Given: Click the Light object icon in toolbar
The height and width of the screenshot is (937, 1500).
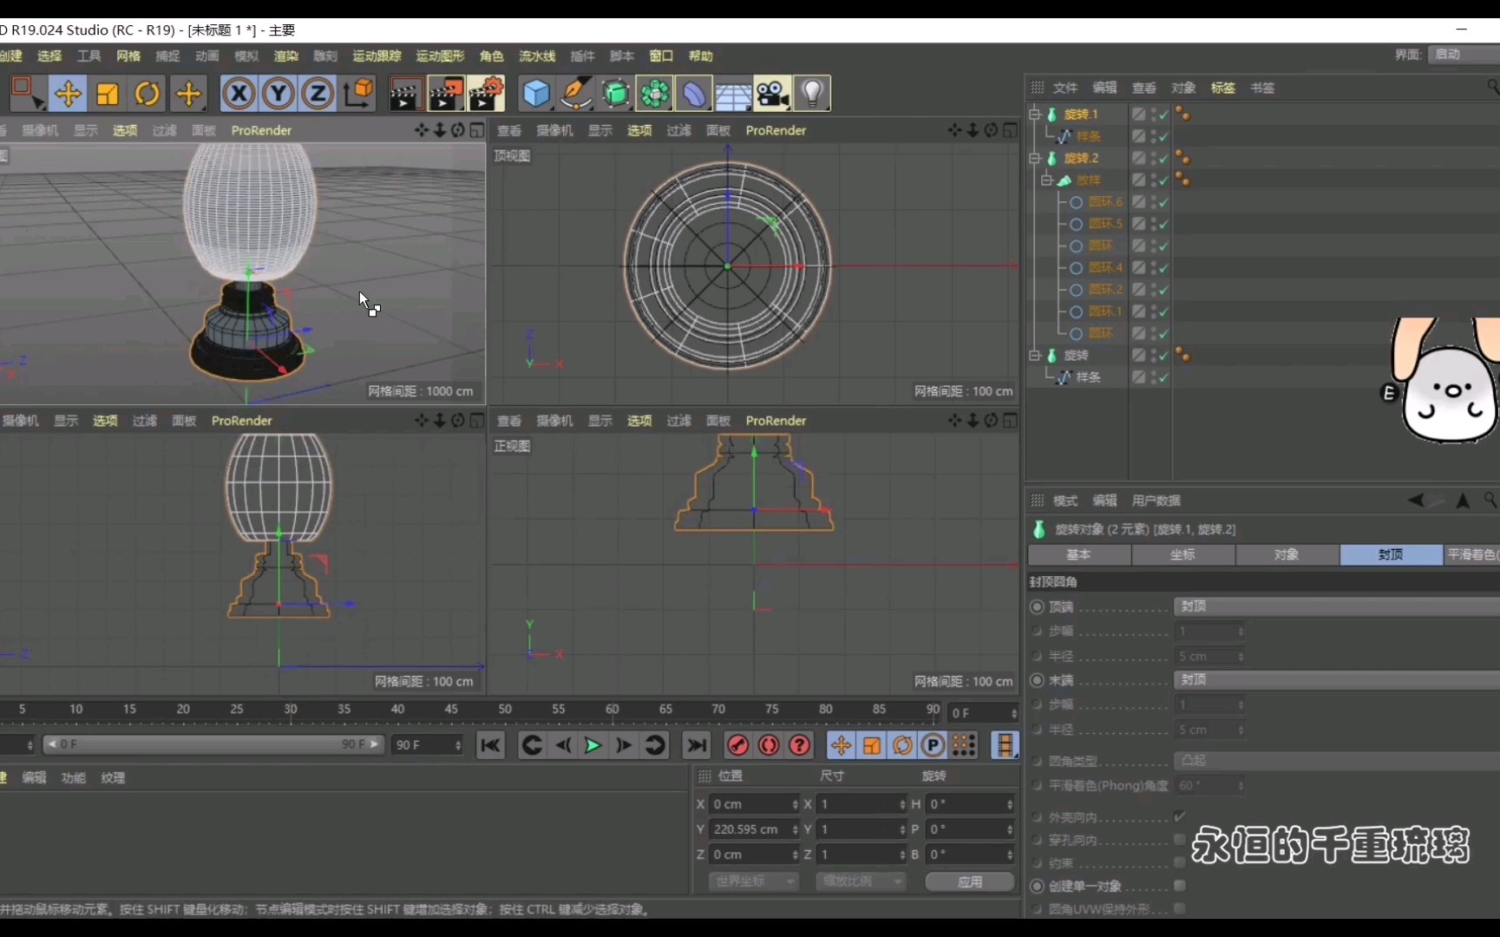Looking at the screenshot, I should [x=813, y=93].
